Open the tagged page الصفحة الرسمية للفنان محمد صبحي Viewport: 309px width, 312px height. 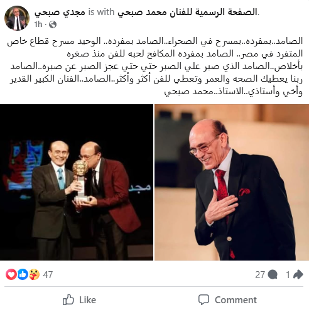(187, 12)
